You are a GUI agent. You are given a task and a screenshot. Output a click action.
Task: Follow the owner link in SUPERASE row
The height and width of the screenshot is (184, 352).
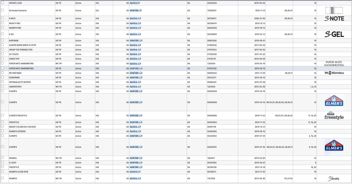pyautogui.click(x=136, y=41)
